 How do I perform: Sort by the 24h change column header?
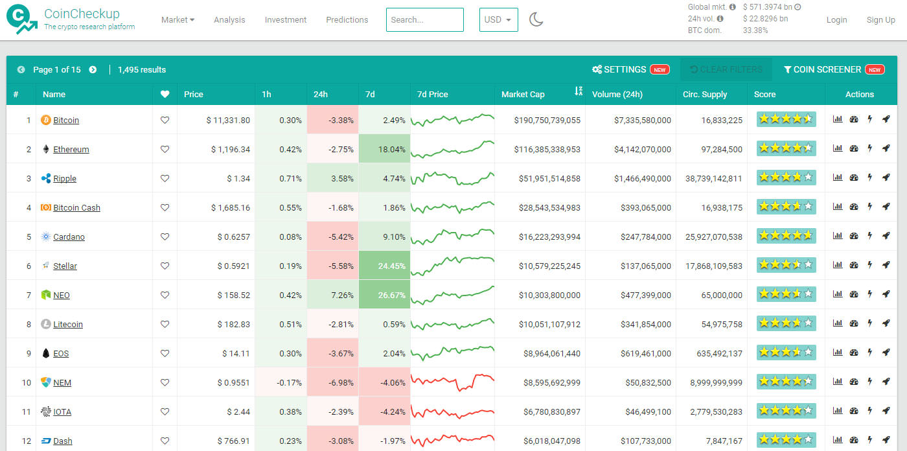[321, 94]
